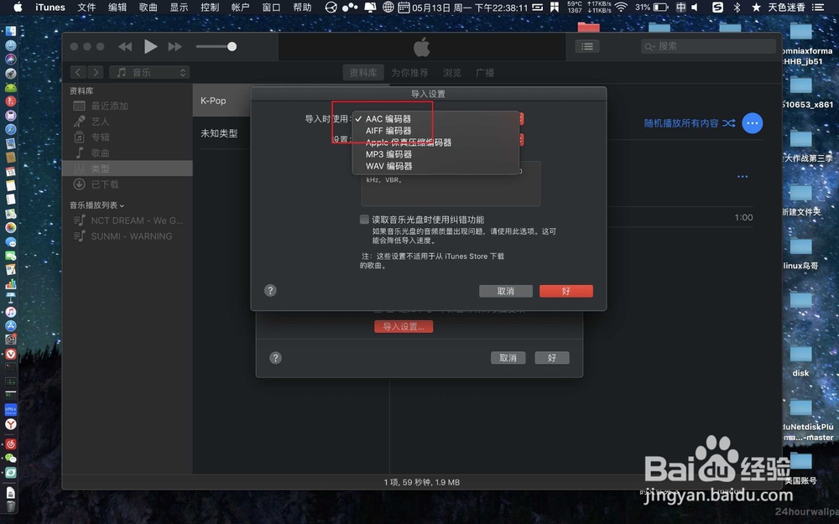Click the battery 31% indicator

click(x=652, y=7)
